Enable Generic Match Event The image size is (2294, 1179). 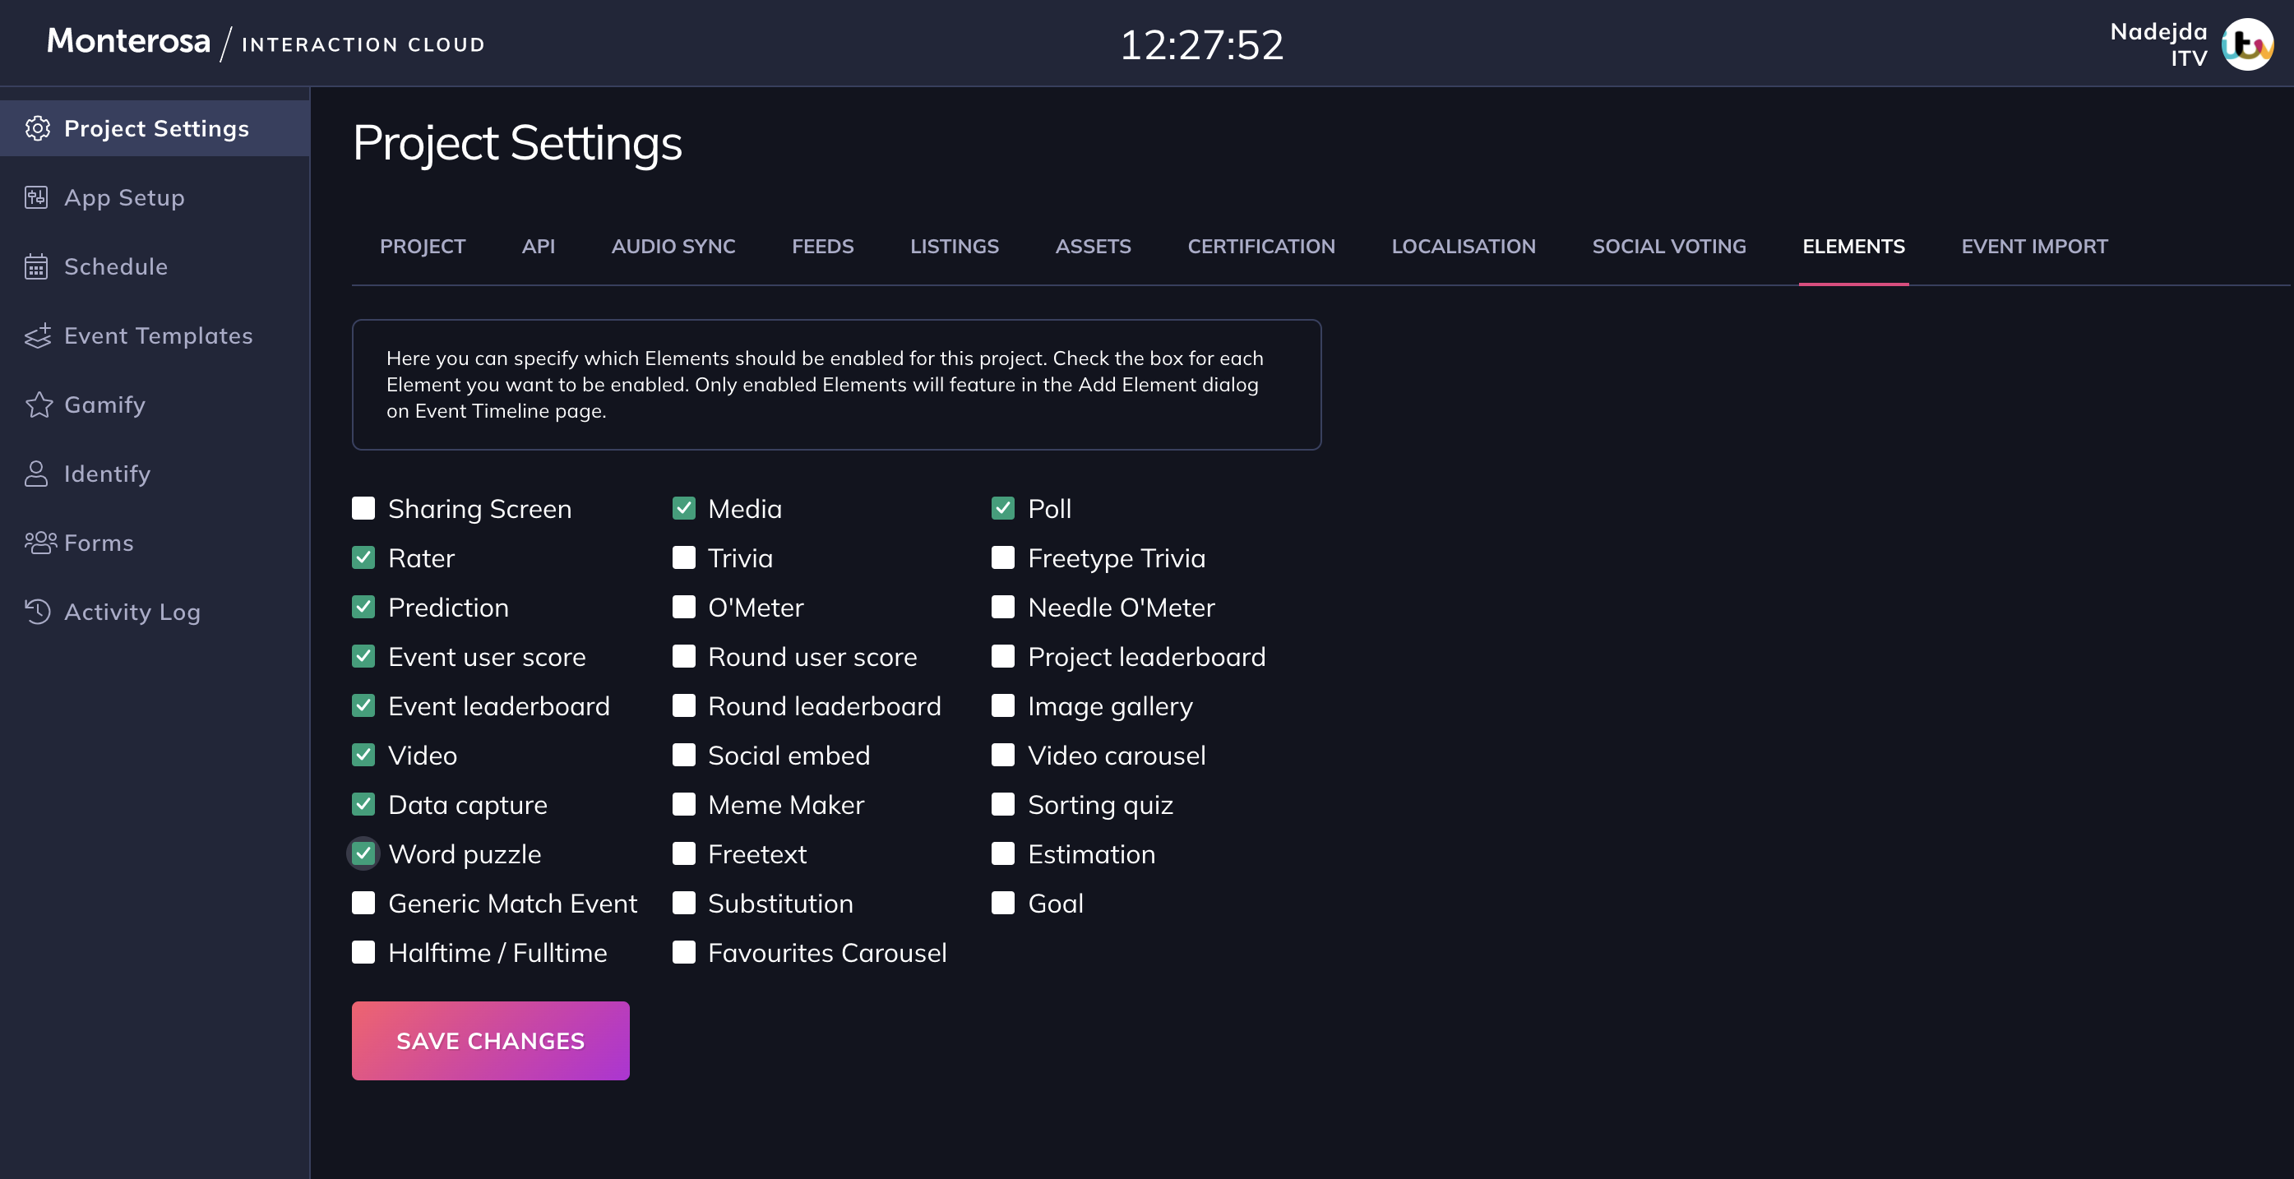363,903
